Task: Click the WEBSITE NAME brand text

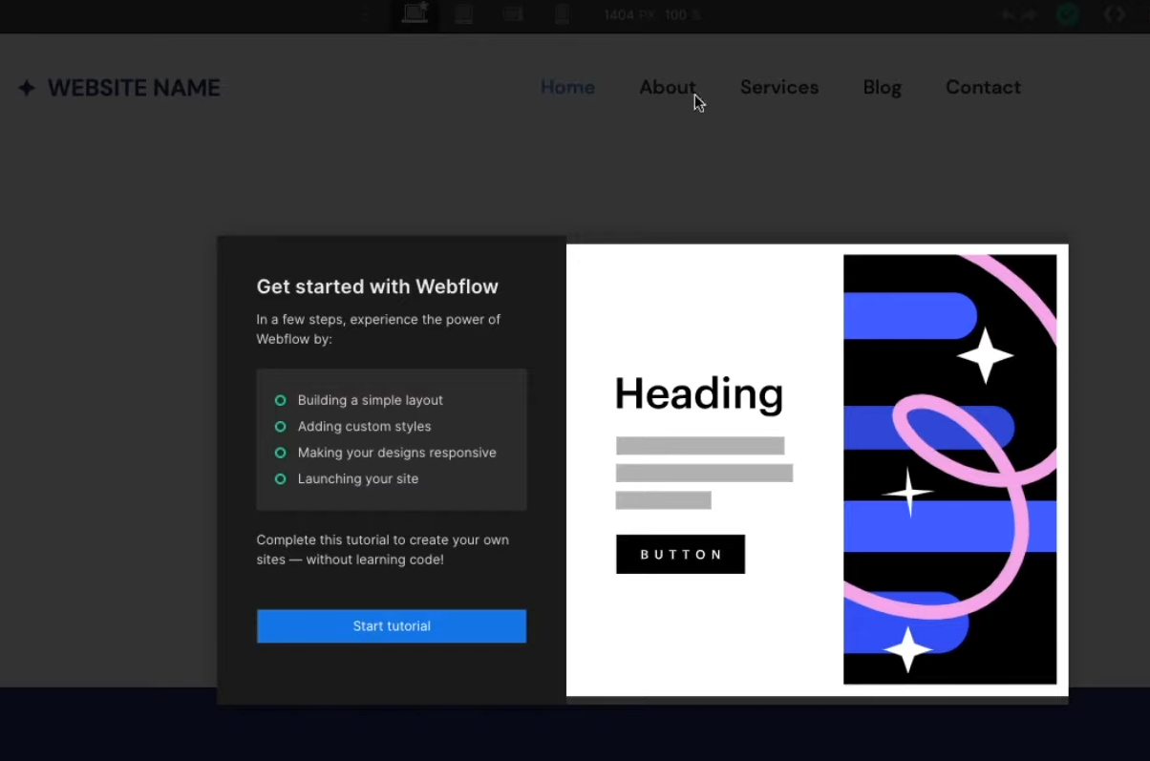Action: click(x=134, y=88)
